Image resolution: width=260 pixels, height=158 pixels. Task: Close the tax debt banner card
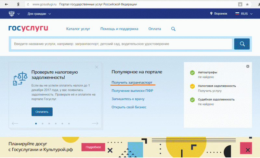tap(97, 67)
